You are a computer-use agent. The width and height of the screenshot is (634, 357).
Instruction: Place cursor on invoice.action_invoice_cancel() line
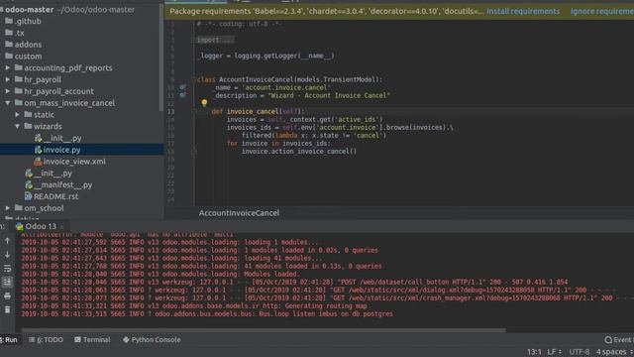[299, 152]
